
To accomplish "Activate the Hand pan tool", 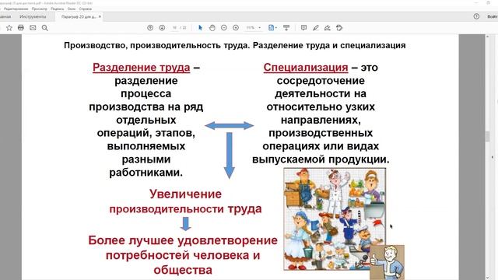I will tap(212, 28).
